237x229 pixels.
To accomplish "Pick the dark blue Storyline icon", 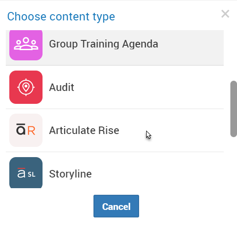I will (x=26, y=173).
